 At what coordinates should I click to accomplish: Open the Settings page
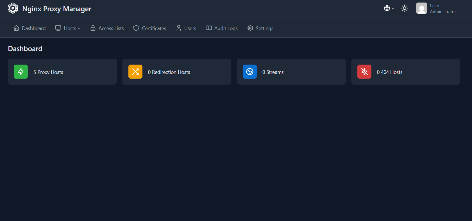coord(260,28)
